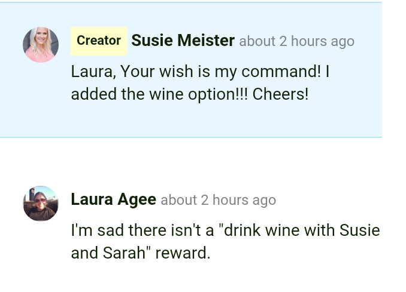Click the yellow Creator badge

pyautogui.click(x=99, y=41)
